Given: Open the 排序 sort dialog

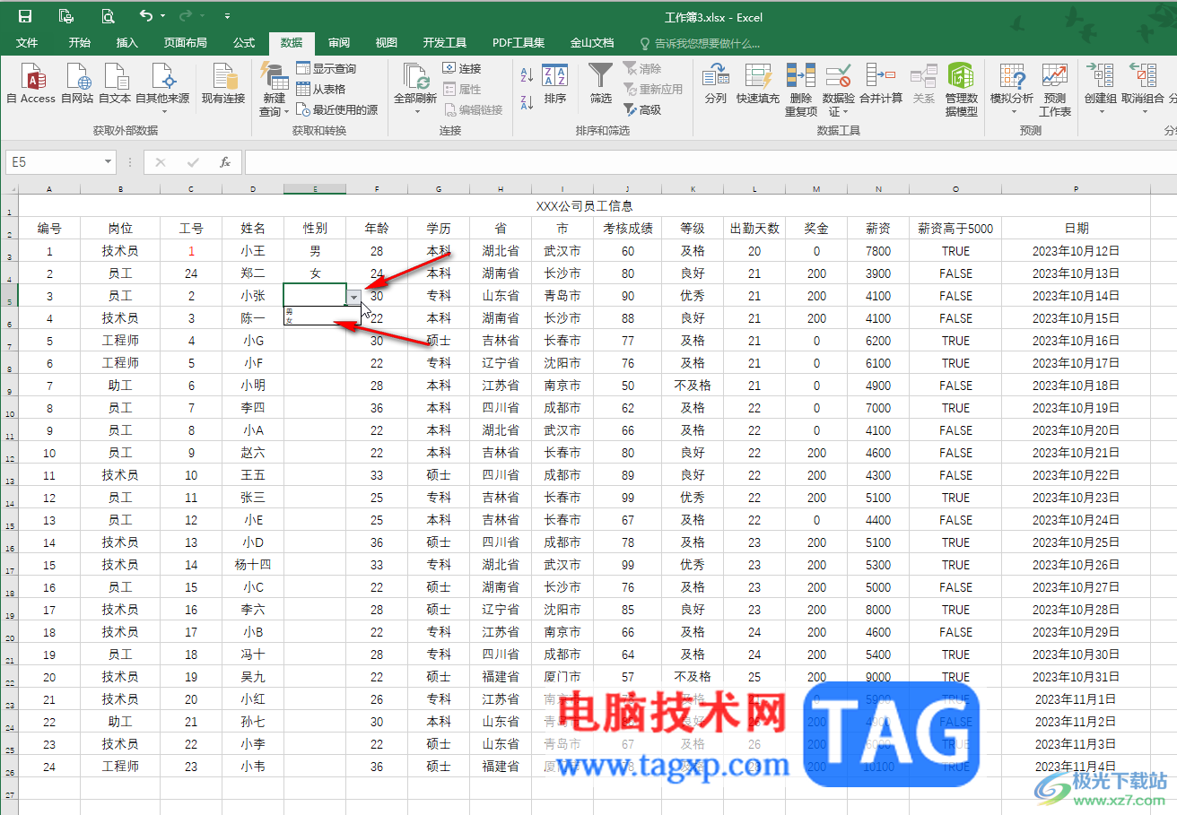Looking at the screenshot, I should 555,83.
